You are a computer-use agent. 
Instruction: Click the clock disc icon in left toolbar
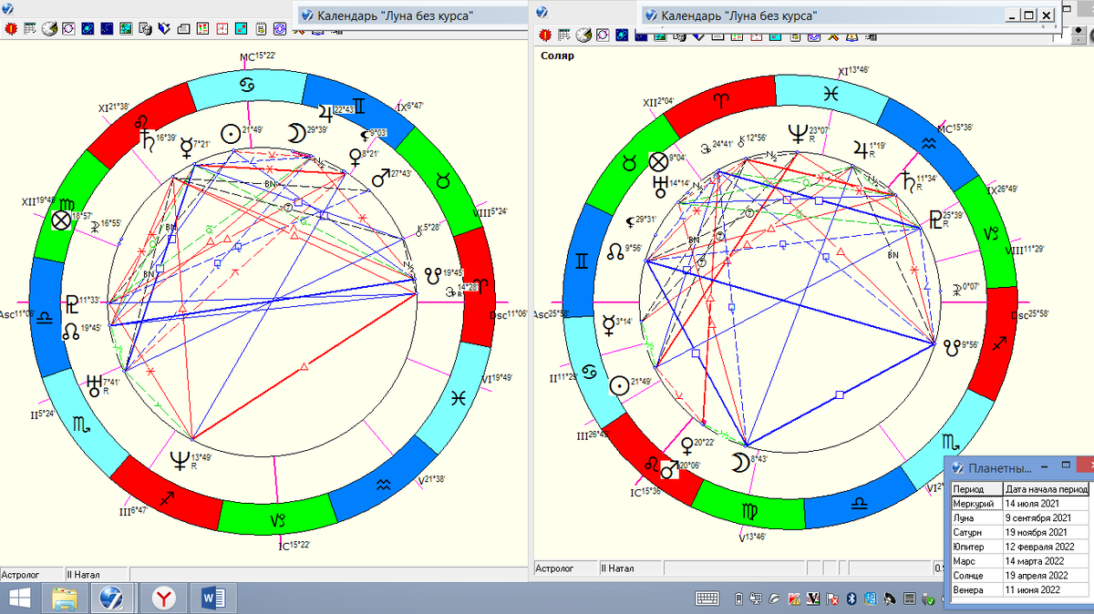(x=49, y=28)
